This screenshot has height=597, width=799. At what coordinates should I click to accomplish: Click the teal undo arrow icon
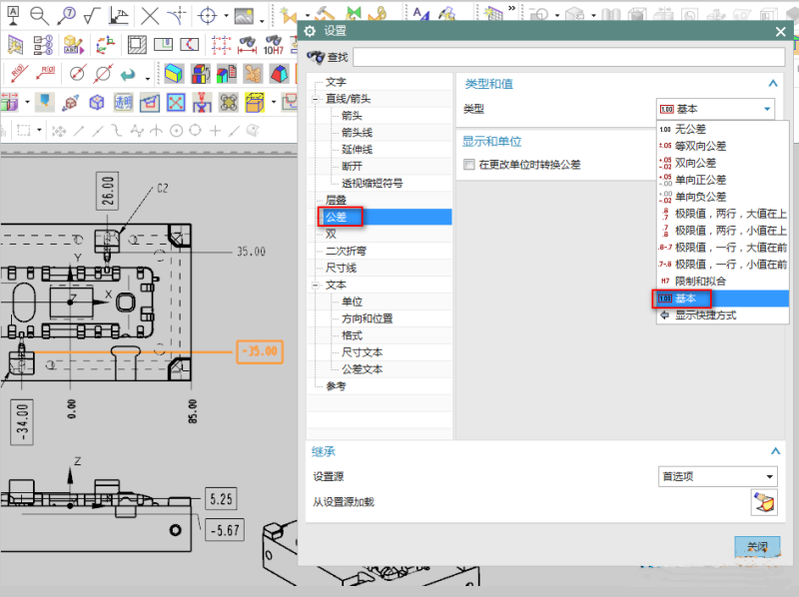point(128,74)
